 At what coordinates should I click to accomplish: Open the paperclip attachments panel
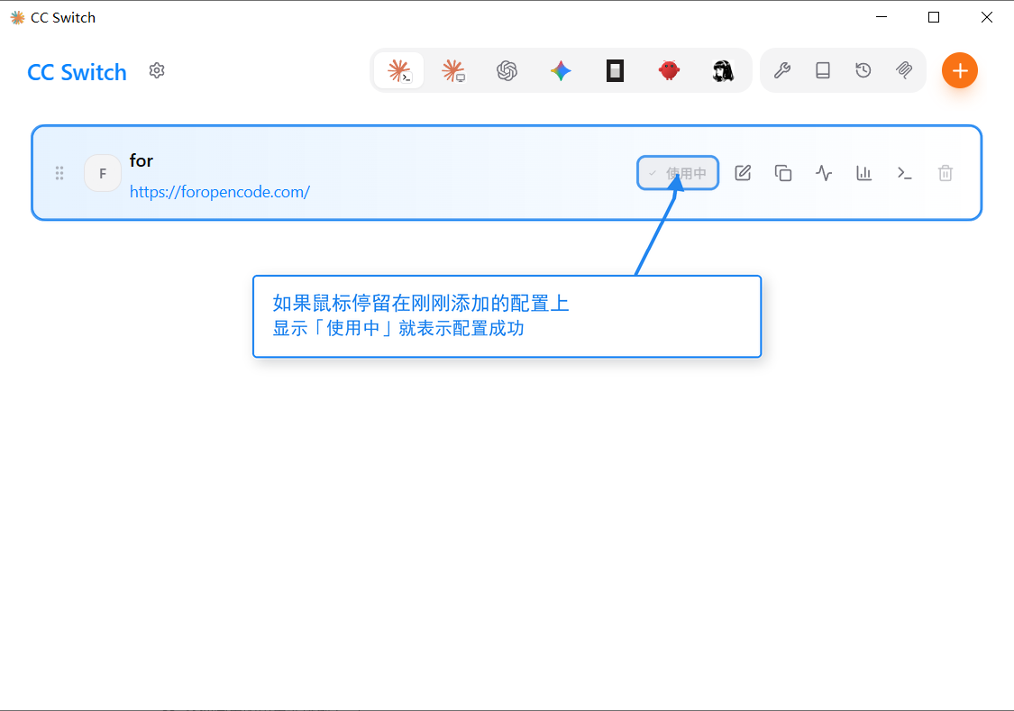click(x=904, y=70)
